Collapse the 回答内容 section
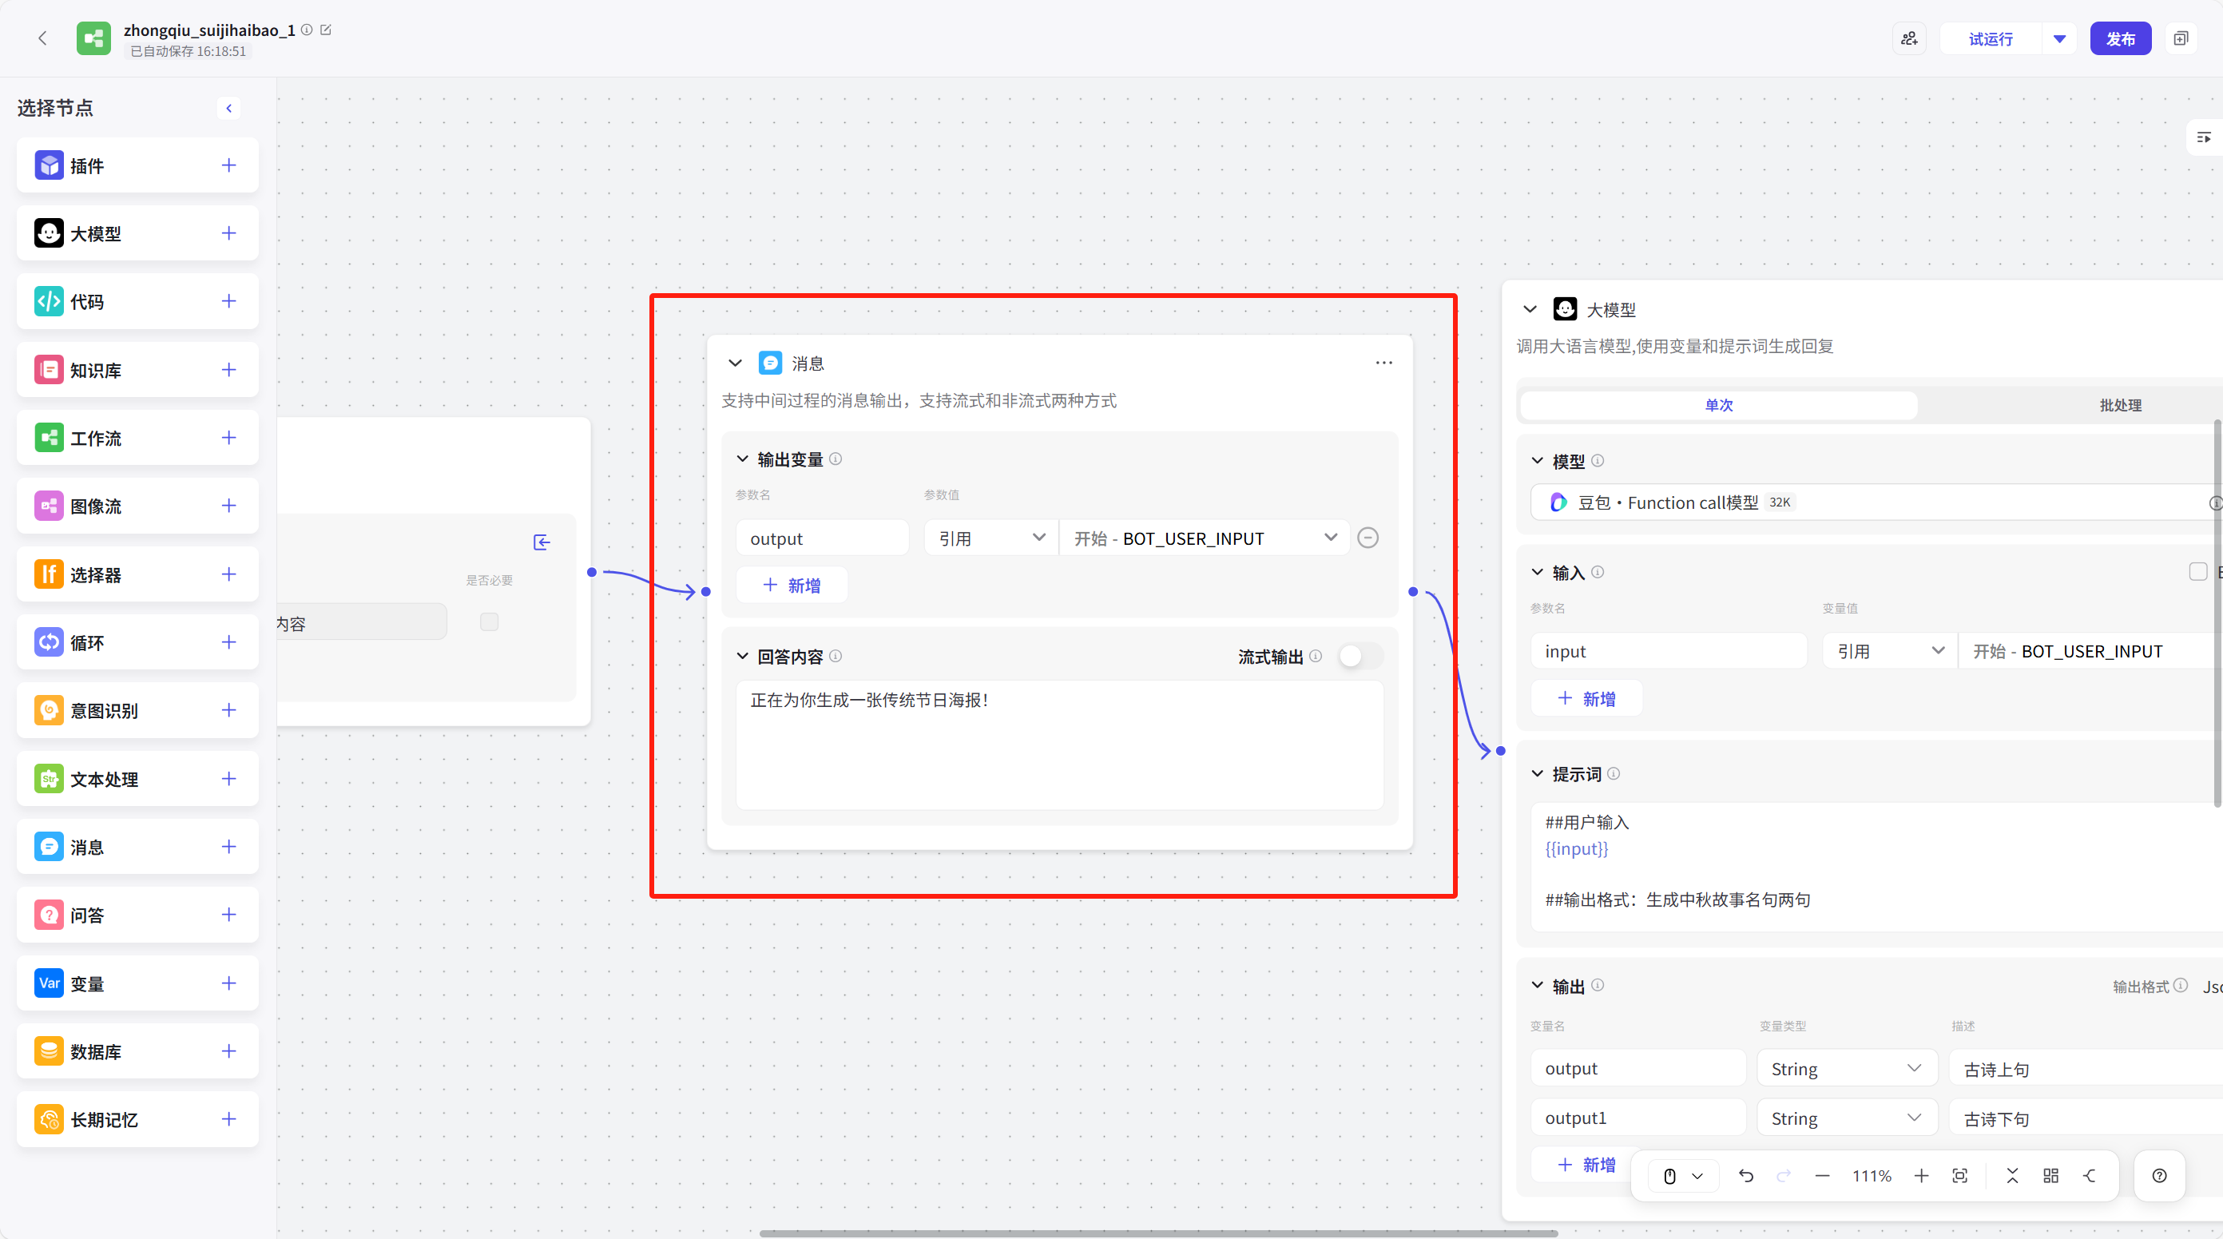This screenshot has height=1239, width=2223. (742, 657)
